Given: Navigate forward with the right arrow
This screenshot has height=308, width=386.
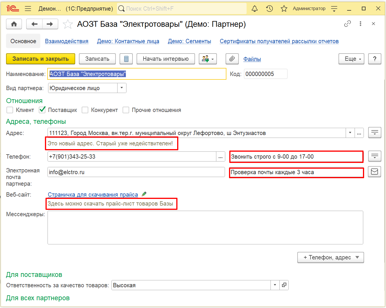Looking at the screenshot, I should coord(50,24).
